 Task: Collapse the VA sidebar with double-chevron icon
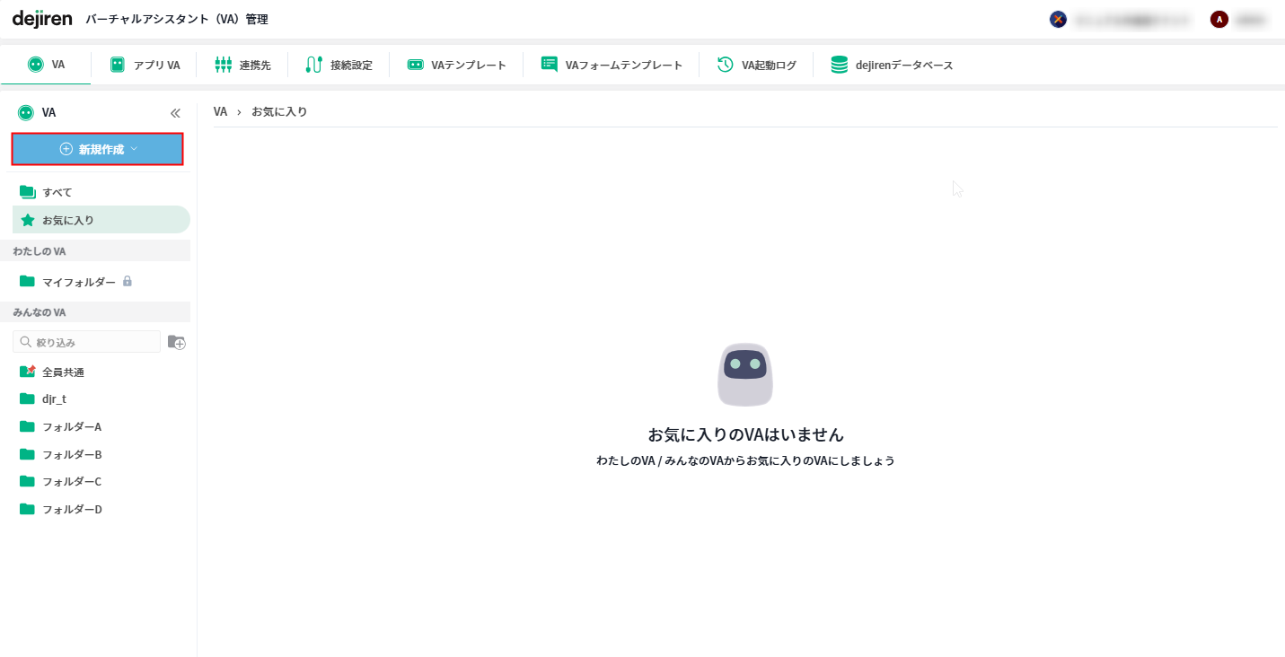(175, 113)
